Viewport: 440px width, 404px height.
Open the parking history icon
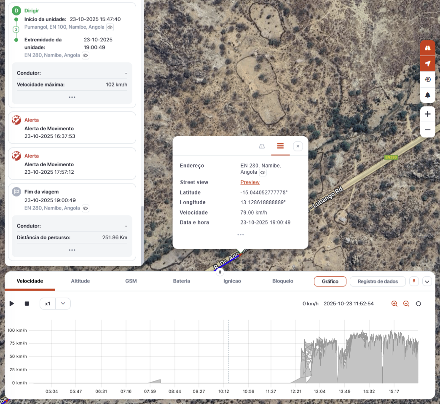(428, 79)
